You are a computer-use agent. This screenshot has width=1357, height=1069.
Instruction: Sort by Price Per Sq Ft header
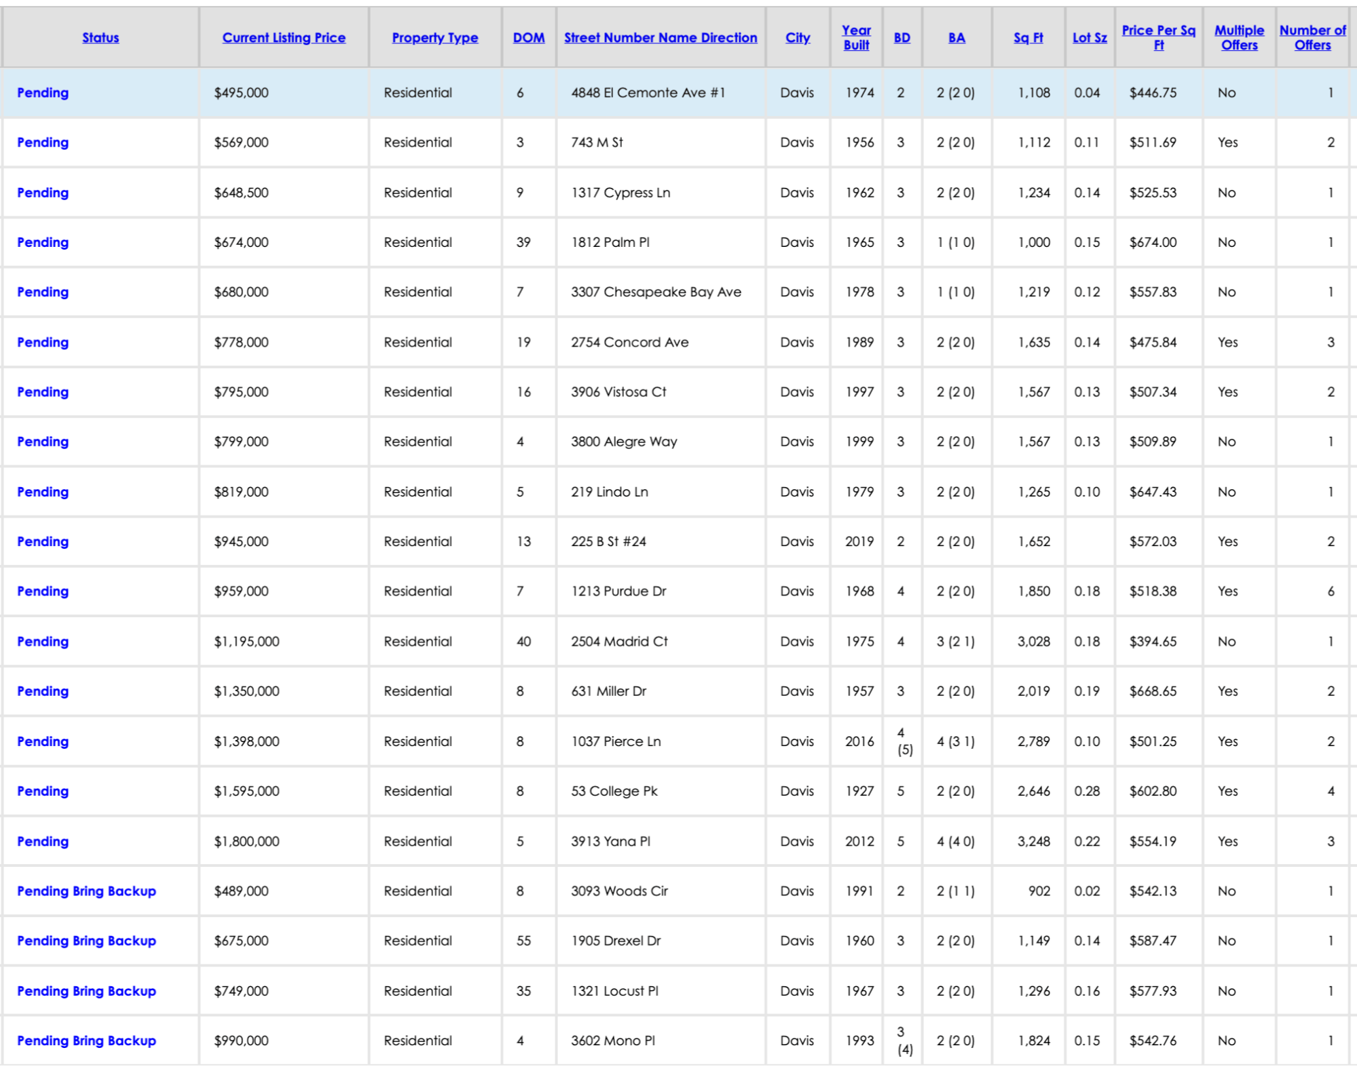1158,38
